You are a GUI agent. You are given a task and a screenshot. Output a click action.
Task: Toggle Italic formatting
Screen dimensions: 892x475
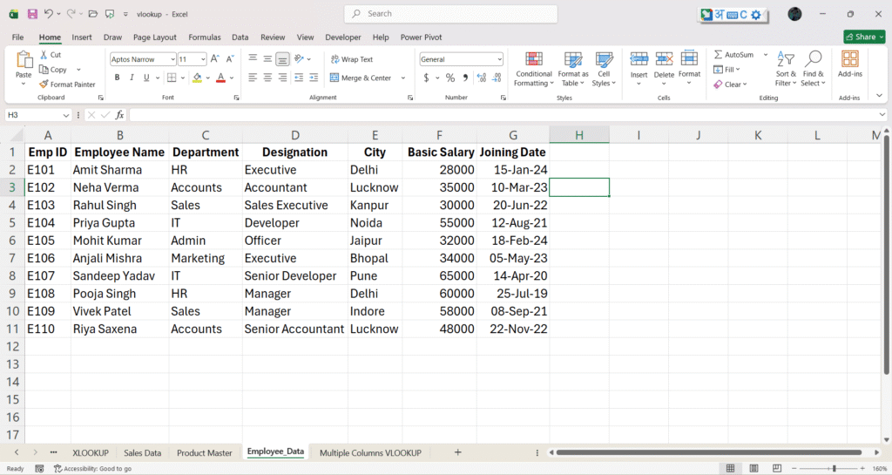[x=132, y=78]
